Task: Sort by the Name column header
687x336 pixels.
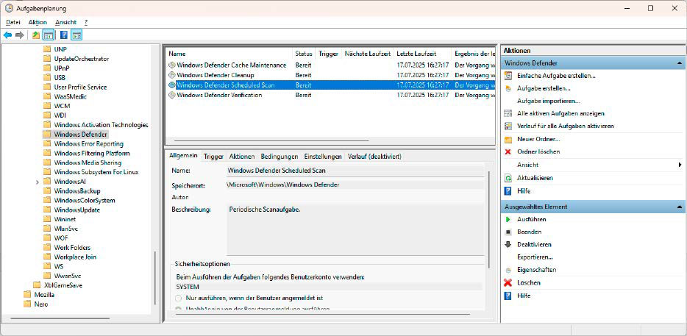Action: pos(229,54)
